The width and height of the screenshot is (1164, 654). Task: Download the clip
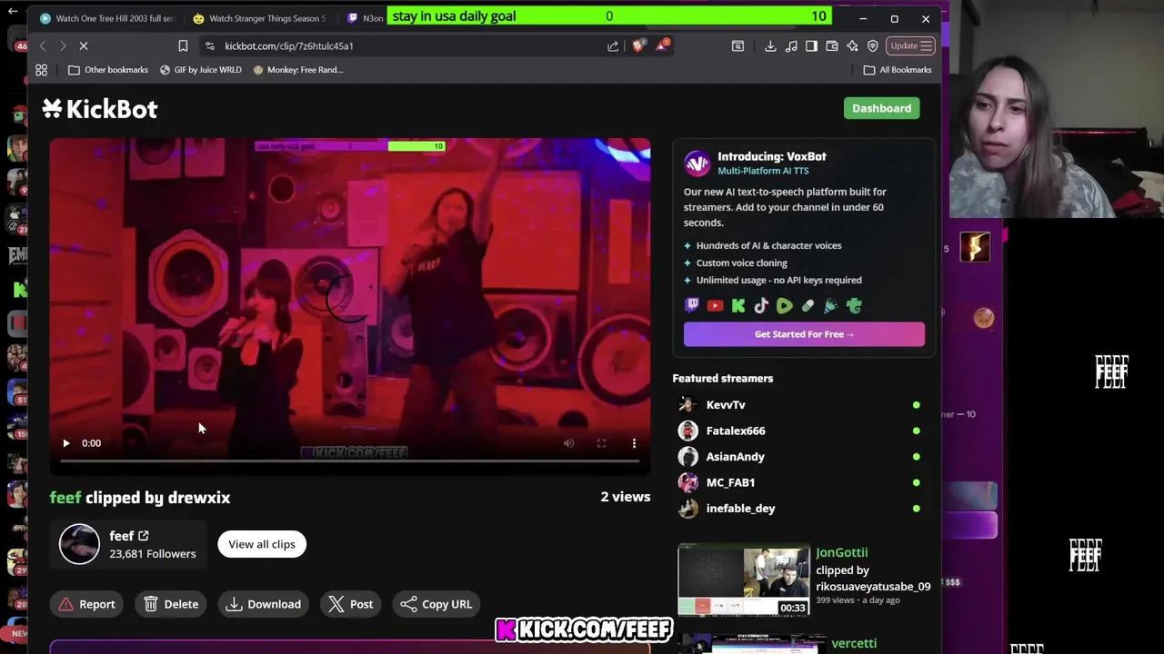[264, 604]
